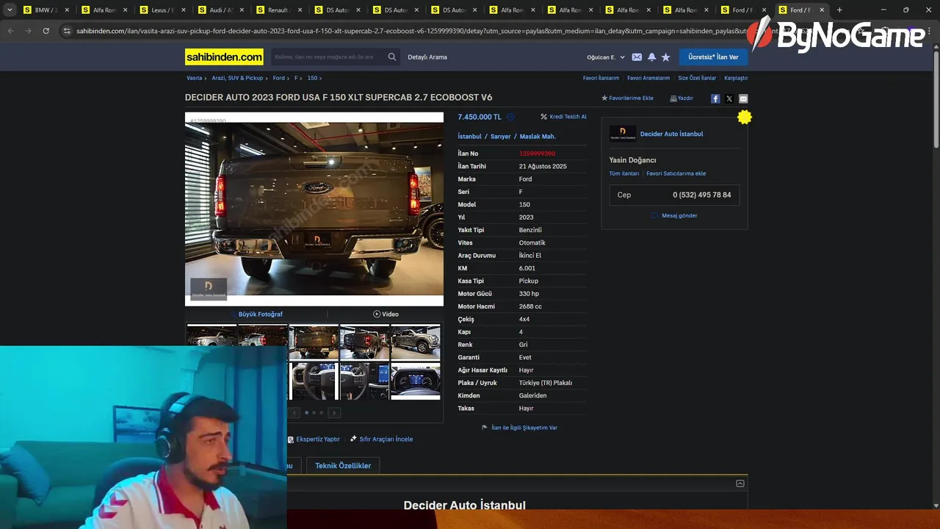The image size is (940, 529).
Task: Open a new browser tab
Action: click(x=839, y=10)
